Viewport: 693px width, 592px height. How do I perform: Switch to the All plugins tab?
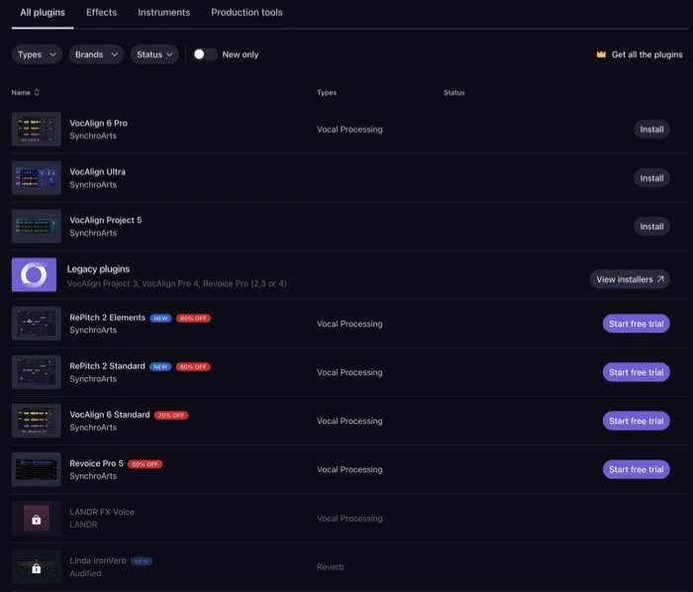[43, 12]
